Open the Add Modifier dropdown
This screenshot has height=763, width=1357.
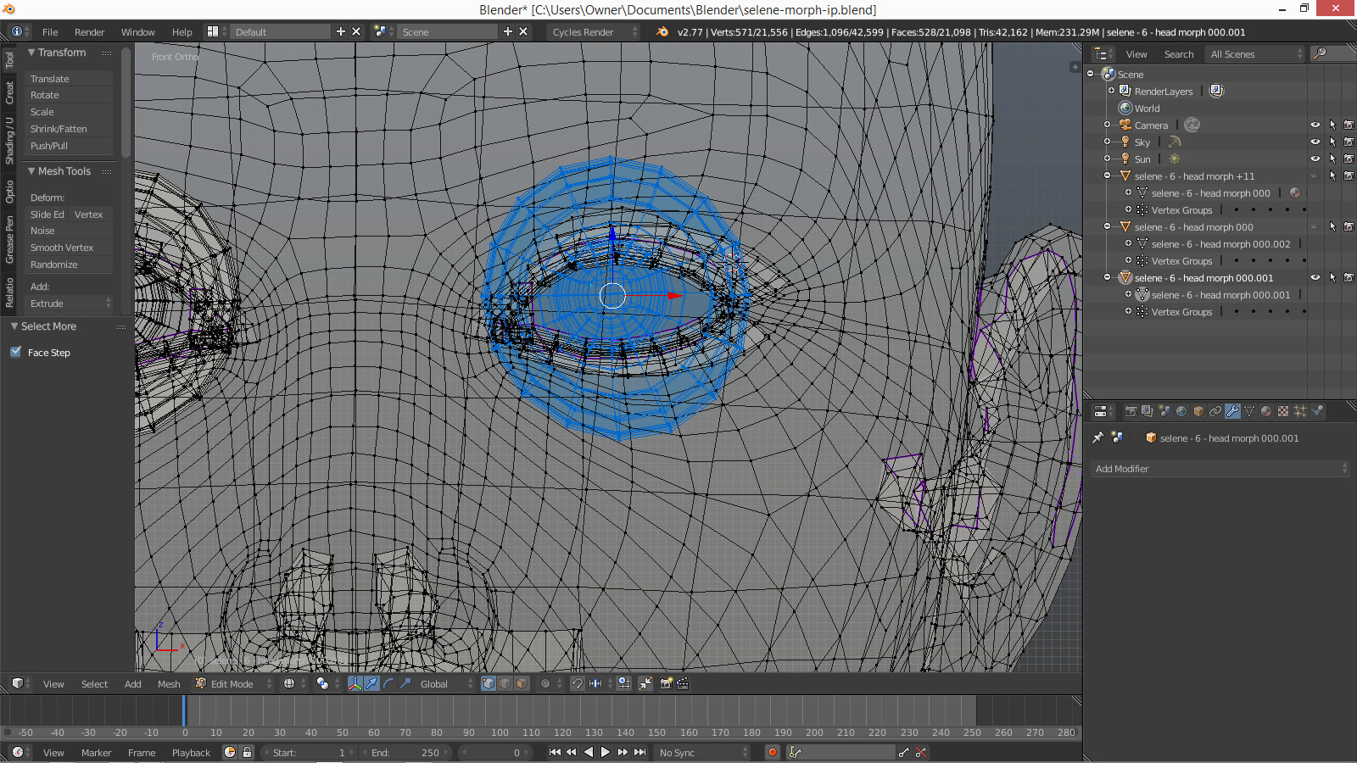[1220, 469]
